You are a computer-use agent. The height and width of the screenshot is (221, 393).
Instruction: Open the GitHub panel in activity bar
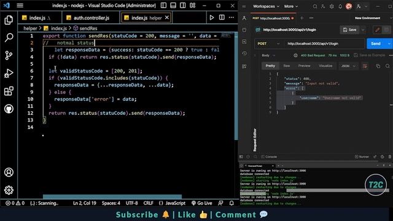9,109
